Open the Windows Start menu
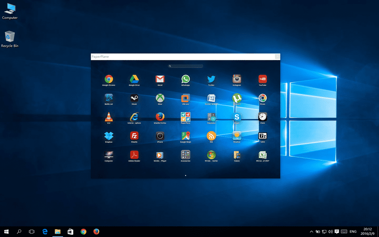 pyautogui.click(x=6, y=231)
